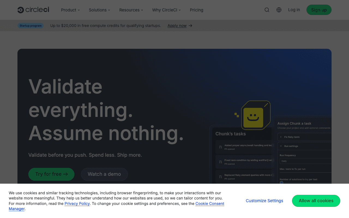Select the 'Replaced flaky element queries' task
Viewport: 349px width, 218px height.
[x=244, y=177]
